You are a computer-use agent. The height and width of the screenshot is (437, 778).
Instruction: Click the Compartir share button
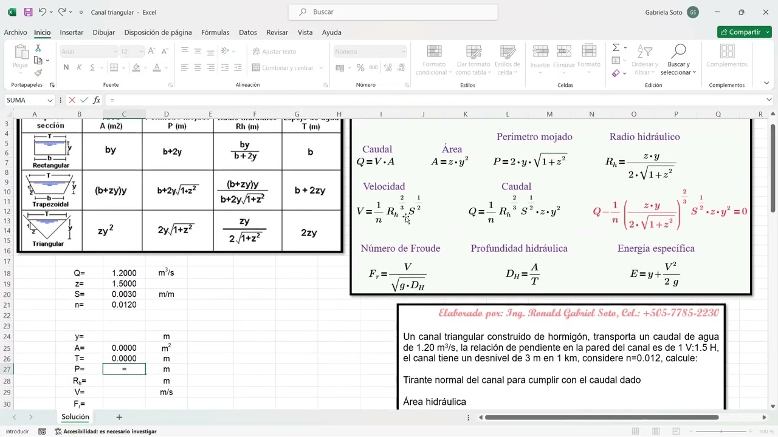click(x=744, y=32)
